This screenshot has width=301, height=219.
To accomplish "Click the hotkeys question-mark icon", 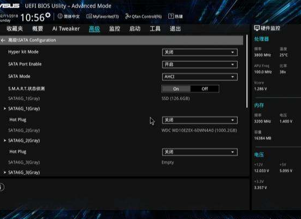I will (171, 16).
